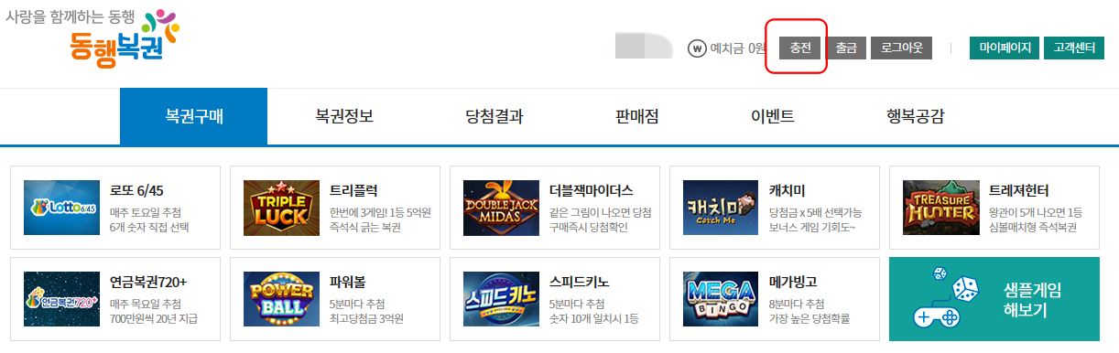Open the 연금복권720+ logo image
The height and width of the screenshot is (353, 1119).
60,299
